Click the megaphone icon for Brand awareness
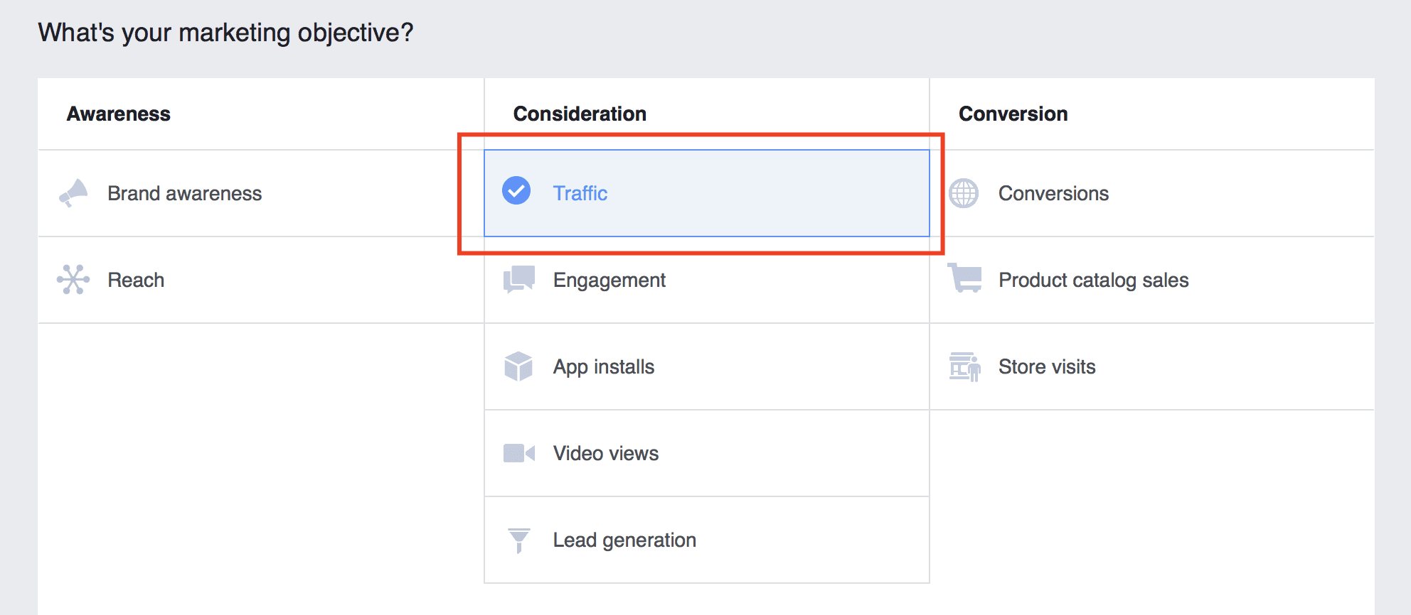This screenshot has height=615, width=1411. pyautogui.click(x=73, y=193)
